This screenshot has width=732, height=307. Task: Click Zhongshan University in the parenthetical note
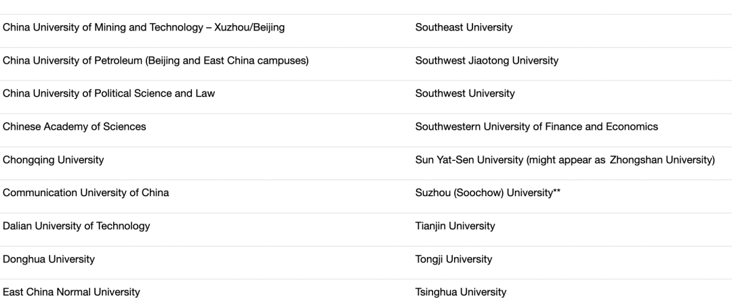pos(661,160)
